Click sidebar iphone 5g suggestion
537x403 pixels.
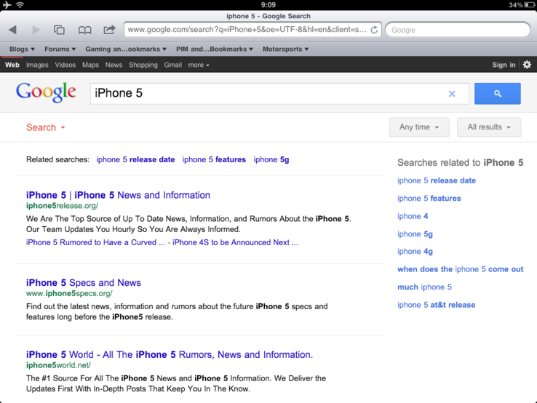[415, 234]
